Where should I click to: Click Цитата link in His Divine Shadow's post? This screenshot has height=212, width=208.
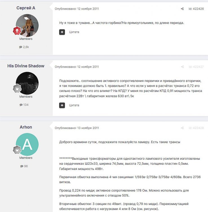coord(74,105)
